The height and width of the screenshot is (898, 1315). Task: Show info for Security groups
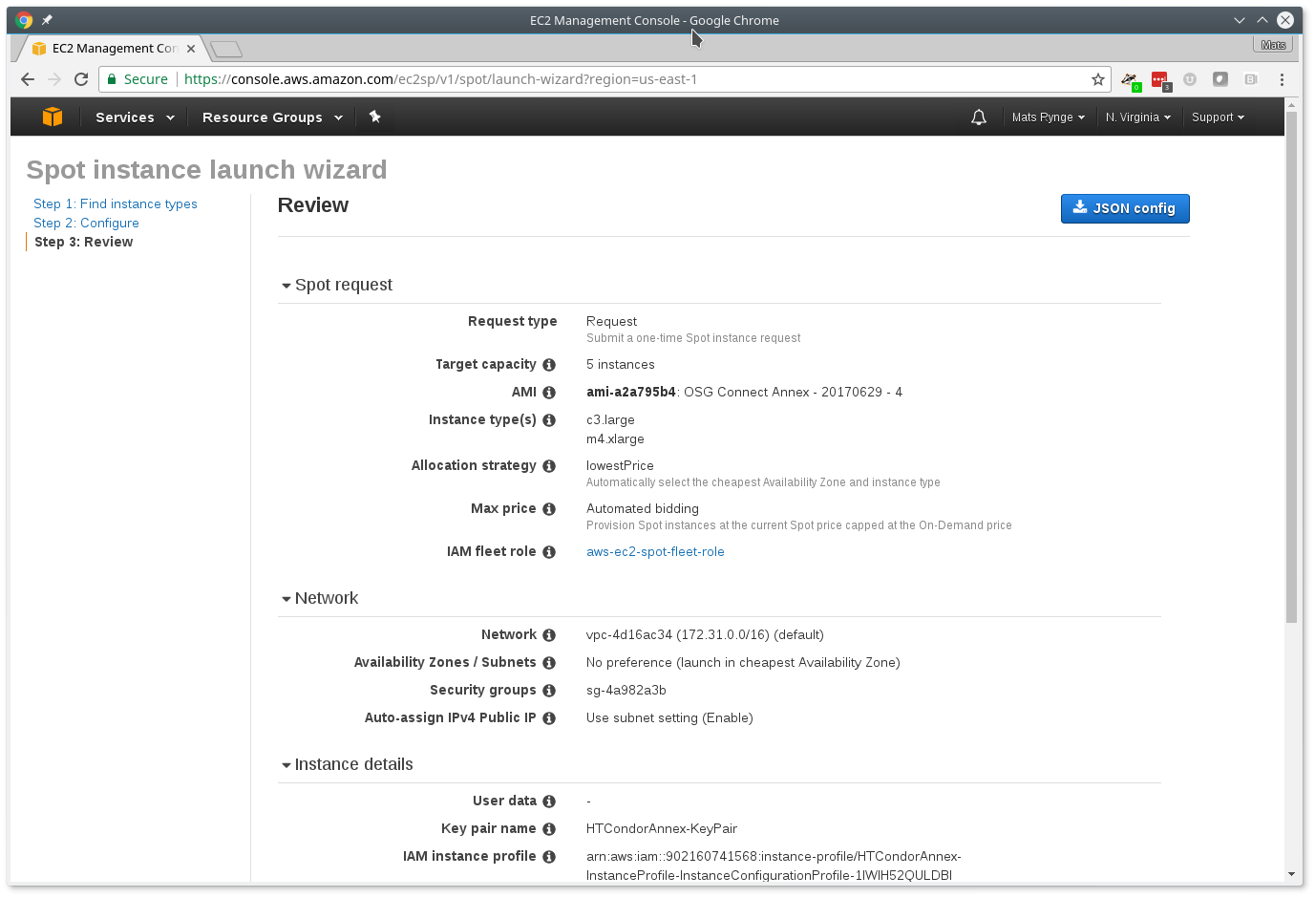coord(549,691)
